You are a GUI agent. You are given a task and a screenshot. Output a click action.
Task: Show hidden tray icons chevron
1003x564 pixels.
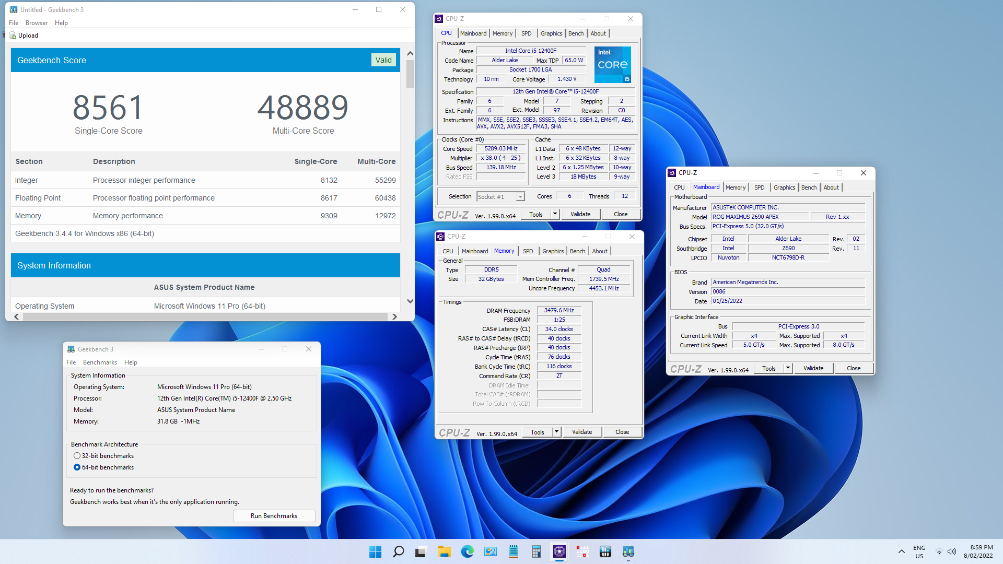902,551
